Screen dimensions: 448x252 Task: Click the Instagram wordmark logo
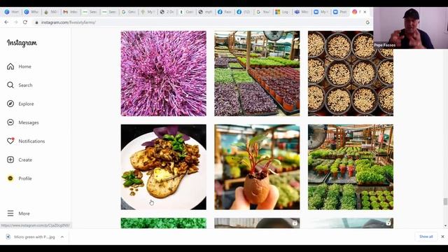[22, 43]
